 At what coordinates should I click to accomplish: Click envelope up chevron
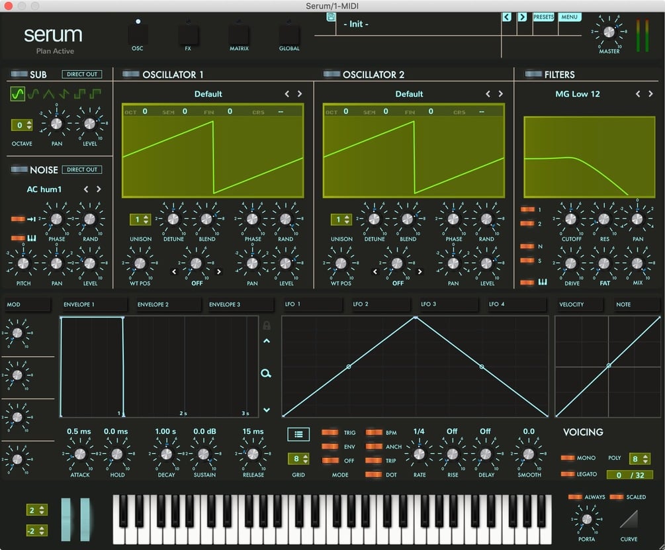267,341
